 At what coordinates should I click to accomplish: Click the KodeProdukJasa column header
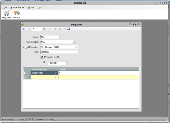45,70
